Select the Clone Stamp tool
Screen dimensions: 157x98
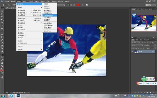point(2,34)
